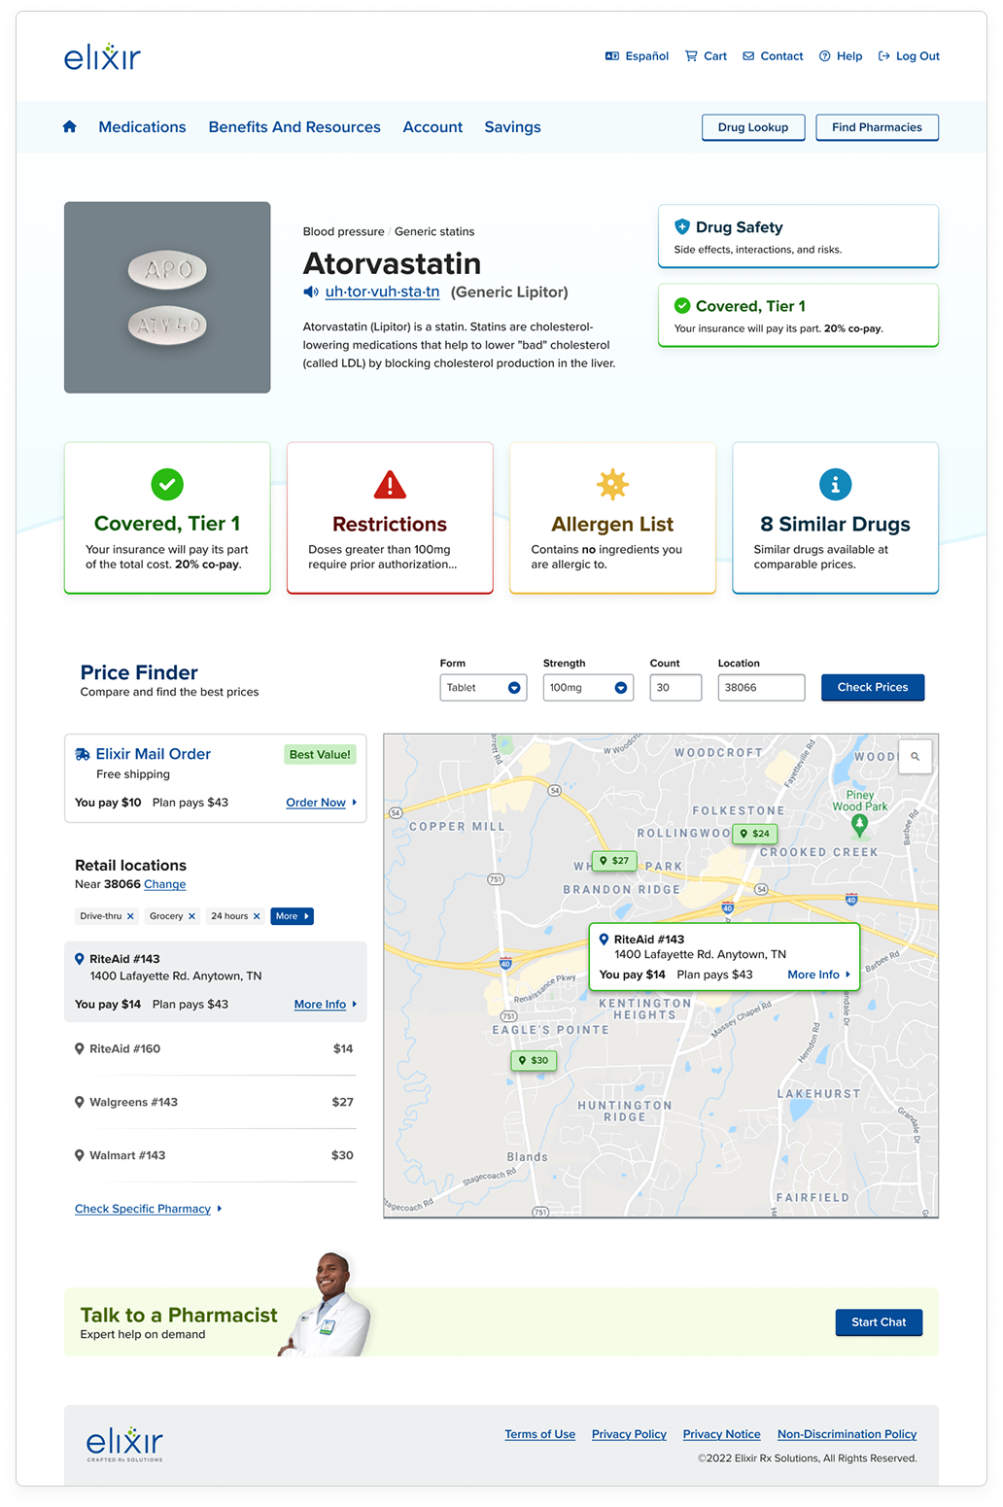Viewport: 1003px width, 1507px height.
Task: Remove the 24 hours filter chip
Action: tap(257, 916)
